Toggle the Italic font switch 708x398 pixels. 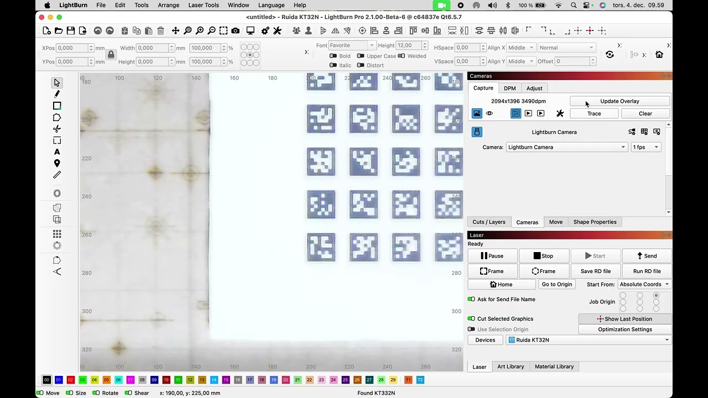tap(333, 65)
